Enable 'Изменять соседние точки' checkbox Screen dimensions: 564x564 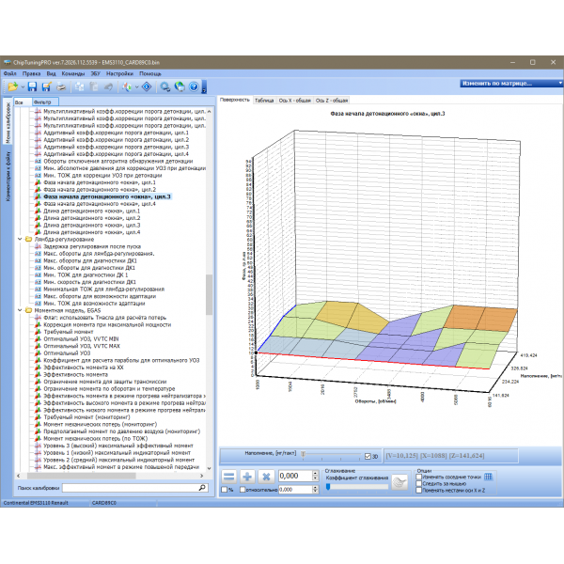point(419,477)
